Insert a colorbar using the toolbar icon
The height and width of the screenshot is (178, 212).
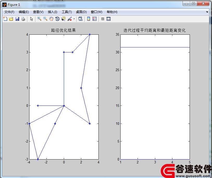coord(89,19)
